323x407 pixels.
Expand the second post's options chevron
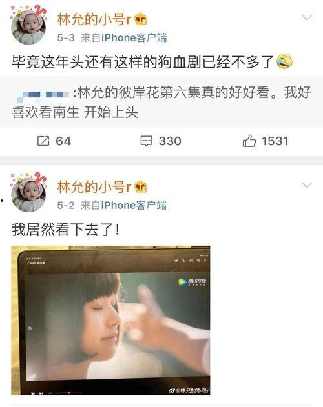(x=307, y=185)
